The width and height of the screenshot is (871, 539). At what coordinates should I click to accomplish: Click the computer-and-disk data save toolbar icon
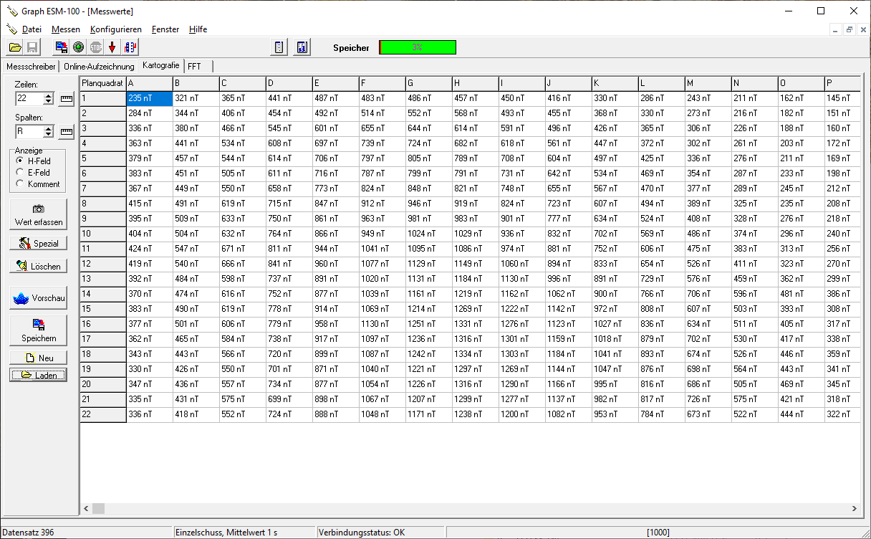(x=62, y=47)
